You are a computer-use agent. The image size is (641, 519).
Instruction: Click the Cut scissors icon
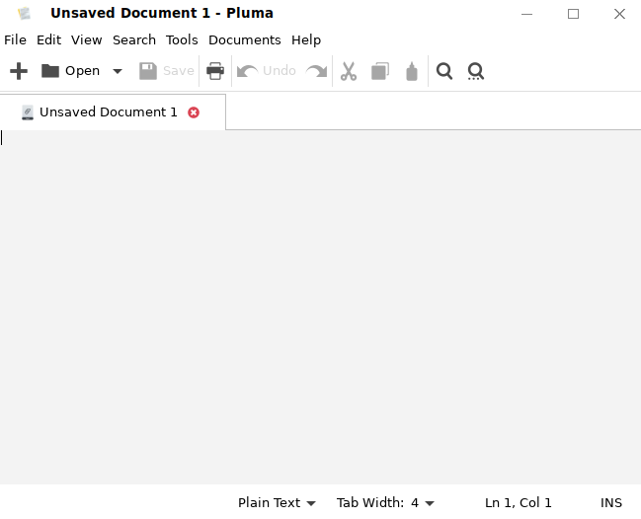[x=348, y=71]
